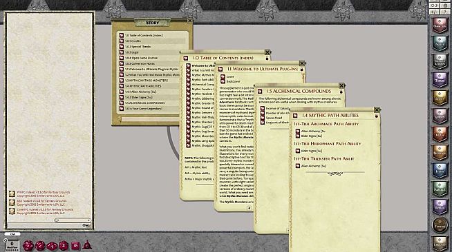The image size is (452, 252).
Task: Pick the d4 pyramid die
Action: click(x=87, y=245)
